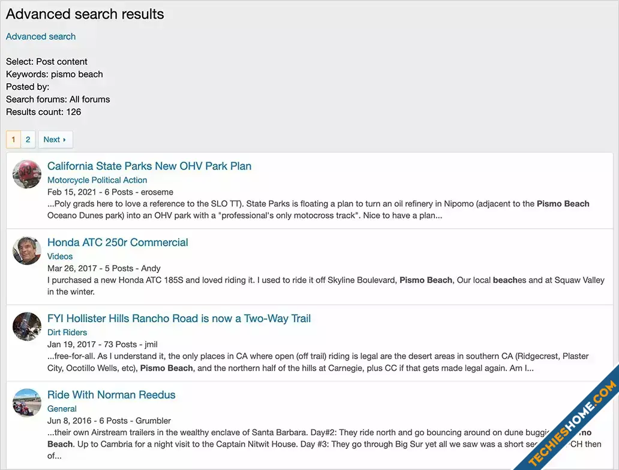Viewport: 619px width, 470px height.
Task: View eroseme's avatar on the OHV Park Plan result
Action: click(x=27, y=174)
